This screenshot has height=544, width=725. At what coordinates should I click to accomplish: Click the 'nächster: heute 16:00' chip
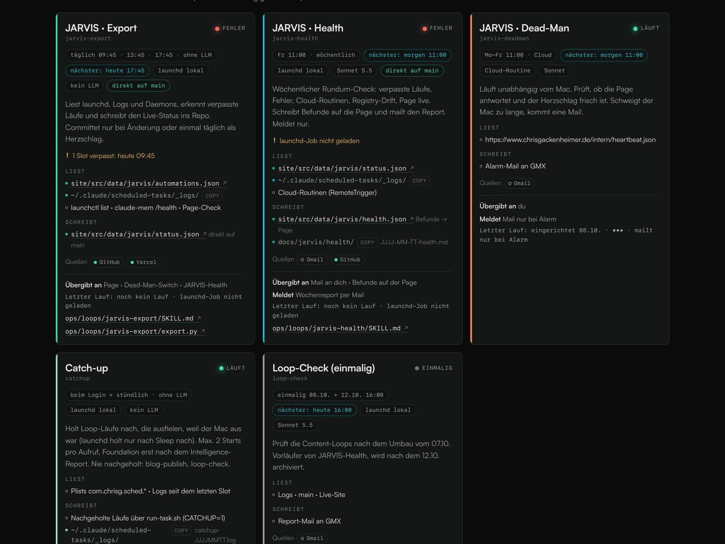pos(314,410)
